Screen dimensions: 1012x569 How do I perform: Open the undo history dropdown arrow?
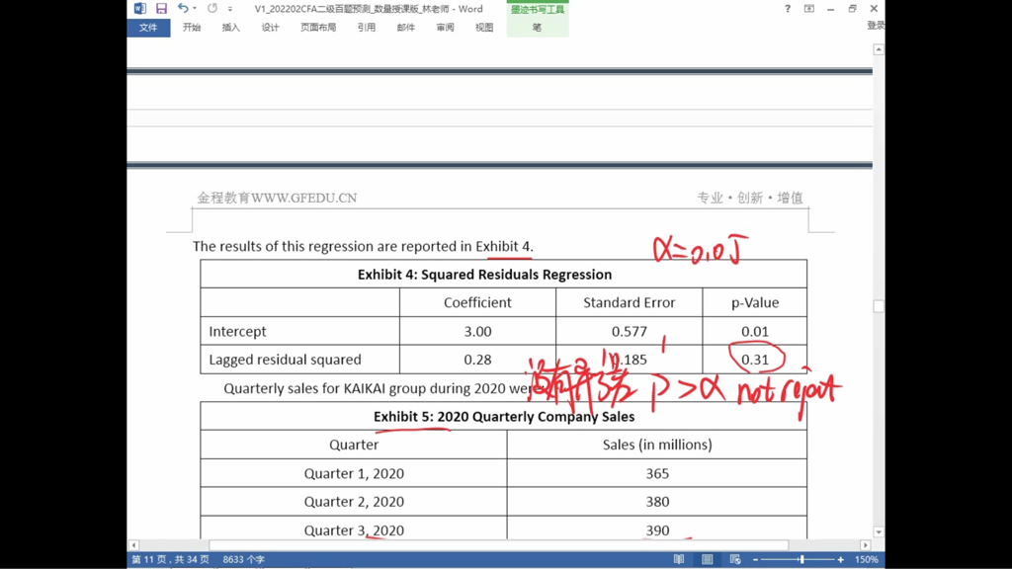click(x=195, y=8)
